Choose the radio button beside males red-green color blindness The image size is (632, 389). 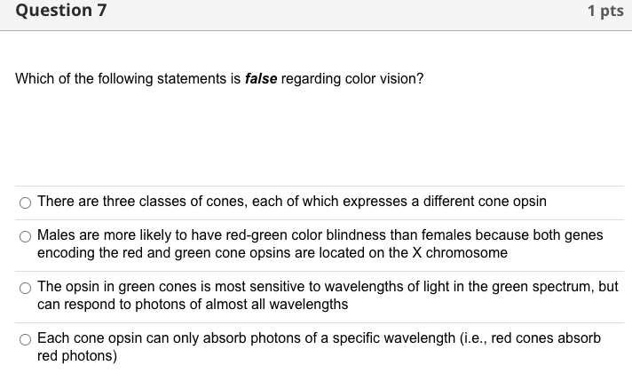(x=25, y=236)
